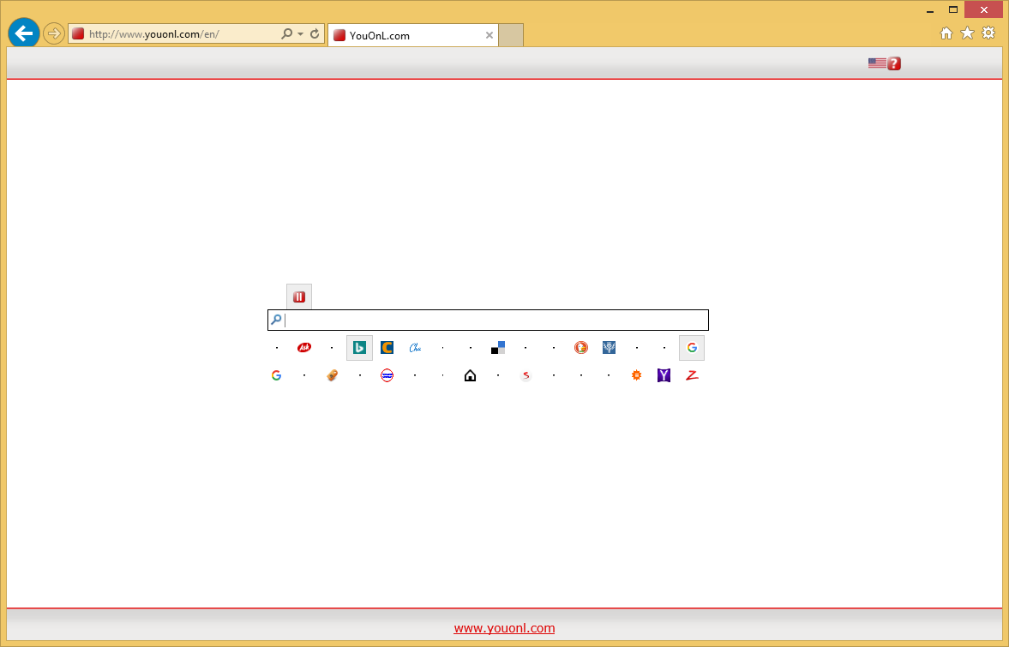Open the address bar search dropdown arrow
The width and height of the screenshot is (1009, 647).
tap(300, 34)
